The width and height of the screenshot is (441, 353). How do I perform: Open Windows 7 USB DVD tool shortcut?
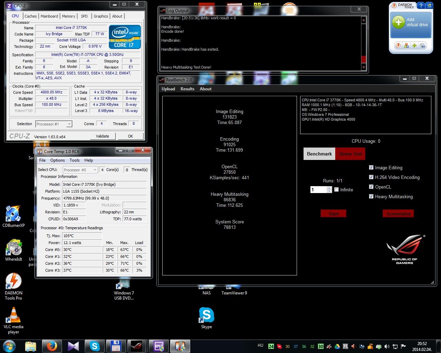pos(124,290)
